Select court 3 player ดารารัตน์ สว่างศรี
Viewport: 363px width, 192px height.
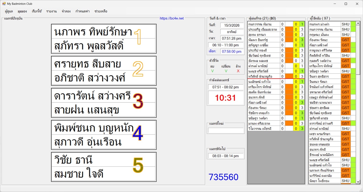[x=93, y=96]
